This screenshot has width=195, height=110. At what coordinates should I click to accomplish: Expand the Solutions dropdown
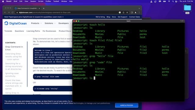[x=50, y=23]
